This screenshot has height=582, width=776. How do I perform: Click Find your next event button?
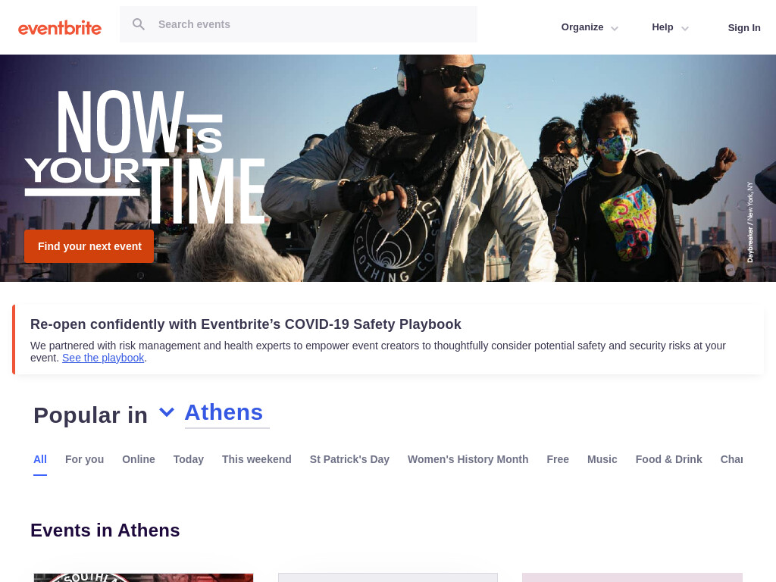tap(89, 246)
